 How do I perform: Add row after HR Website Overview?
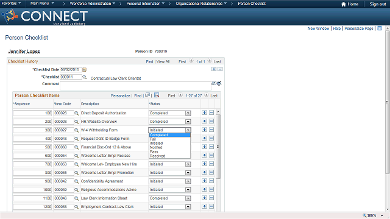[204, 121]
